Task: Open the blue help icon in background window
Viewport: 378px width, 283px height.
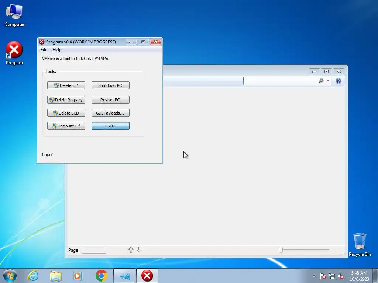Action: click(x=339, y=81)
